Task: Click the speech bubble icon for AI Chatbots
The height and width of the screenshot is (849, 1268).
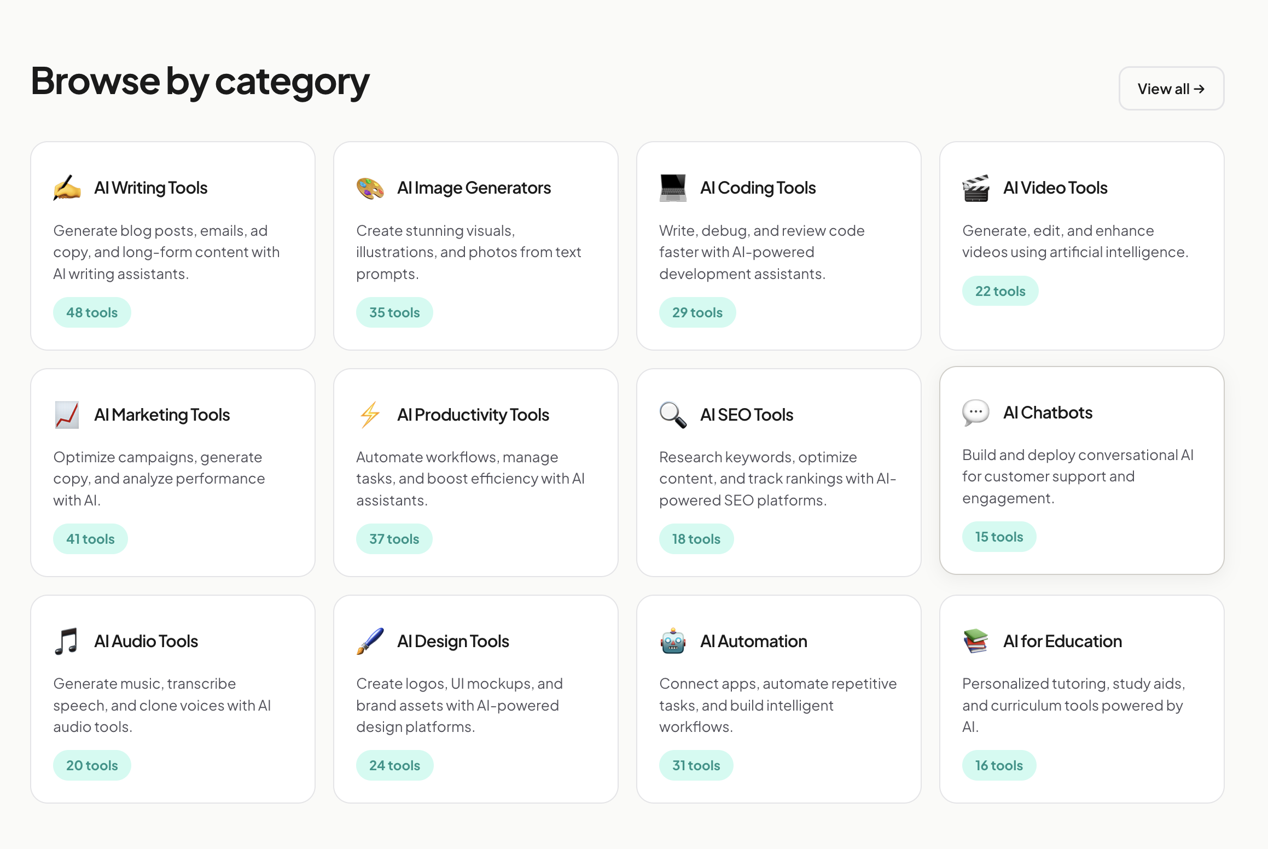Action: (x=976, y=412)
